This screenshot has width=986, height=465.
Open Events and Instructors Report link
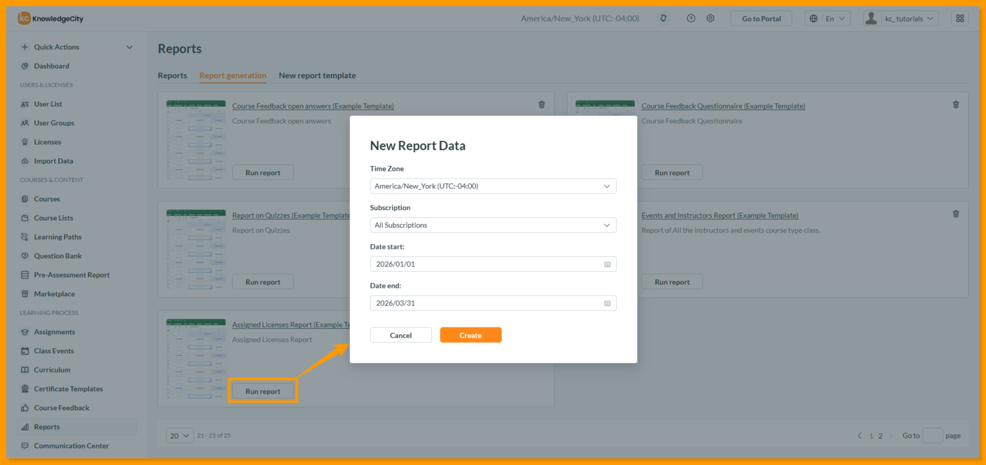pos(720,216)
